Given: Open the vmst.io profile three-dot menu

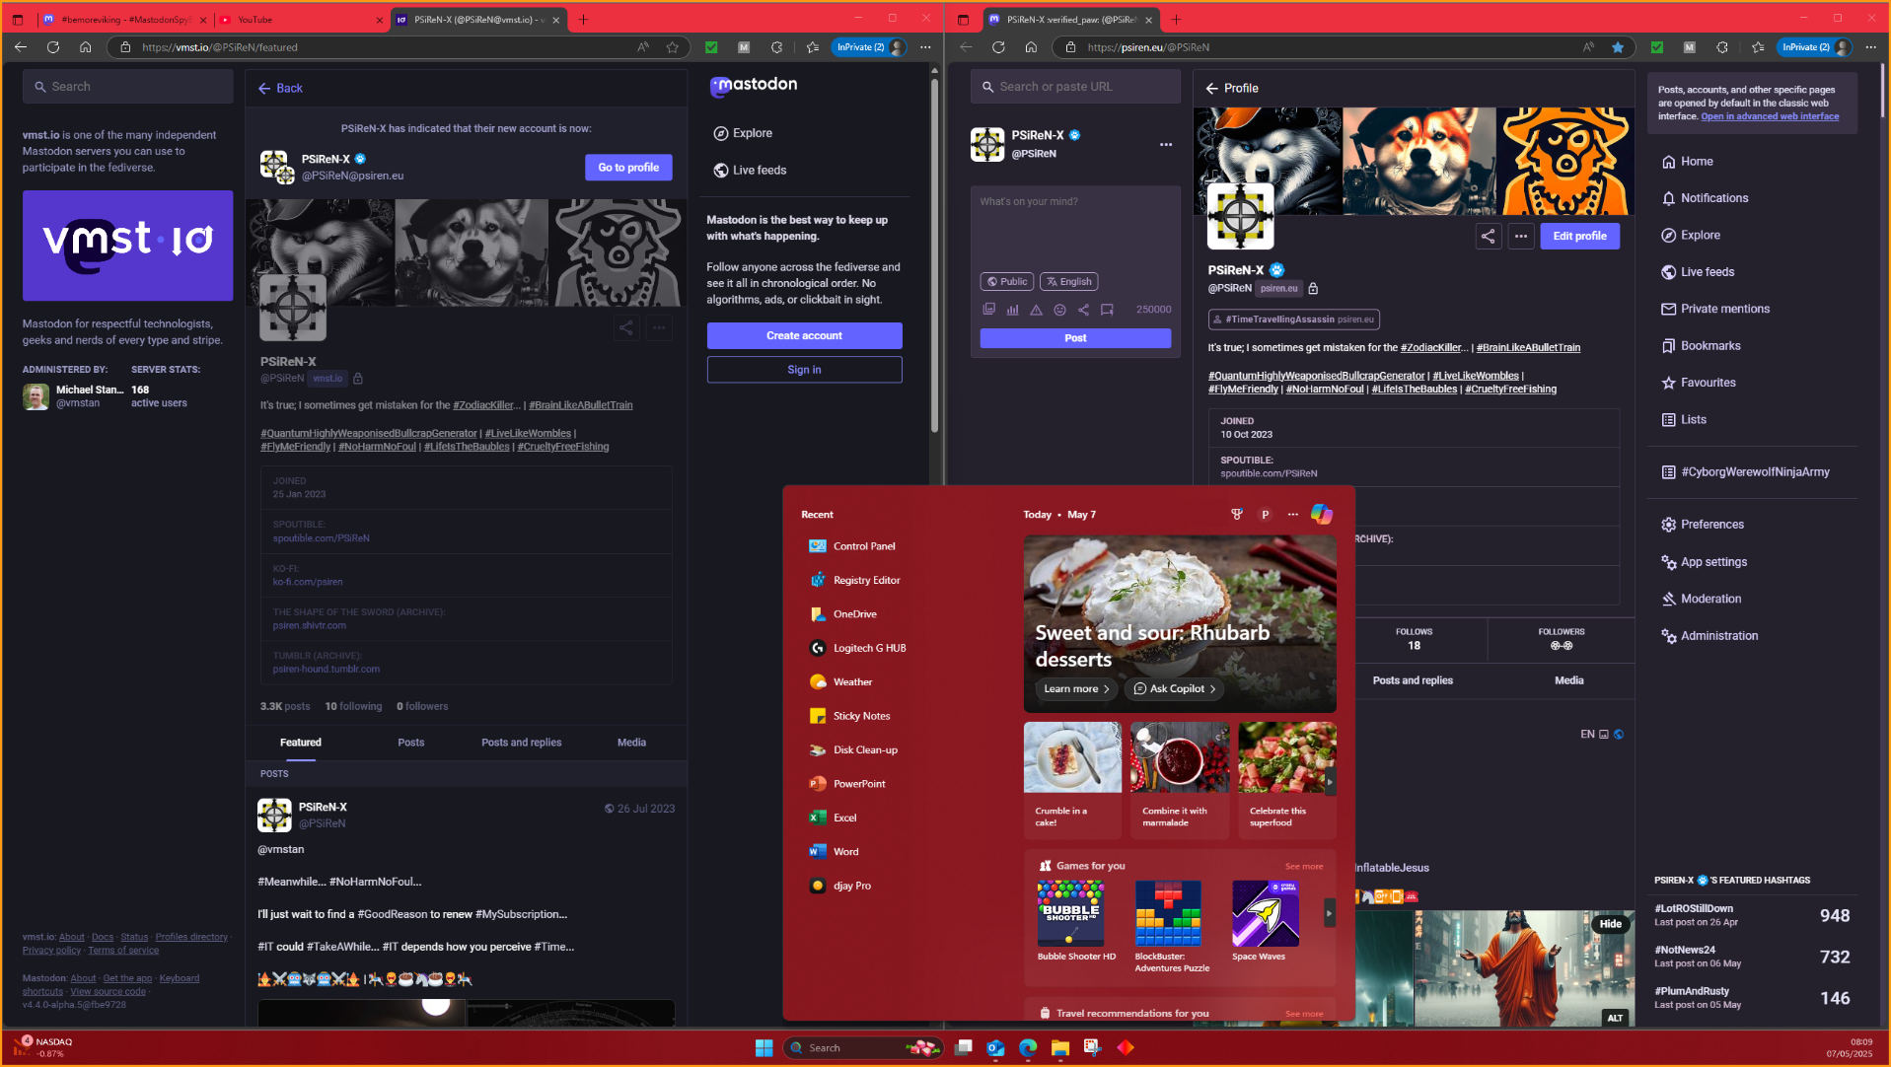Looking at the screenshot, I should tap(659, 327).
